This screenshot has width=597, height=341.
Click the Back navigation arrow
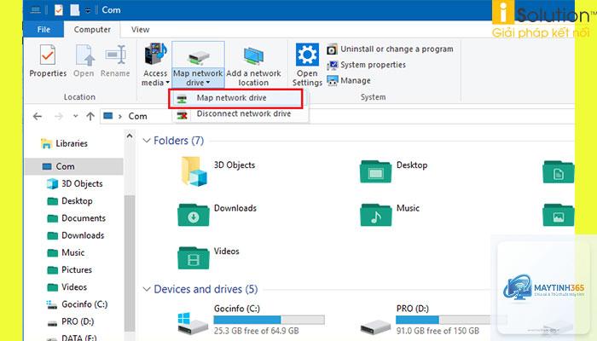pyautogui.click(x=38, y=116)
